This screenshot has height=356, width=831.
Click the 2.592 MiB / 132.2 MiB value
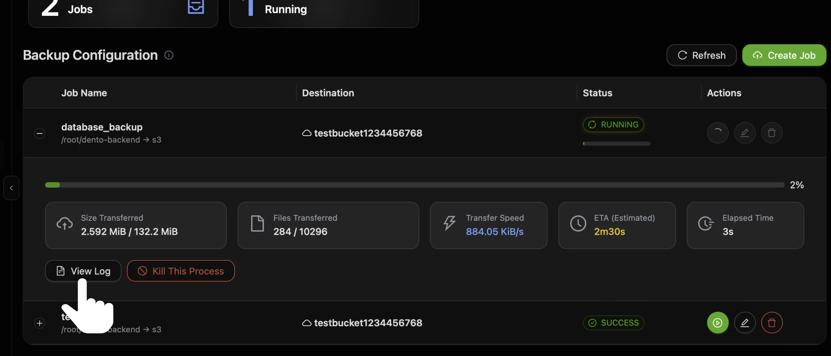click(130, 232)
